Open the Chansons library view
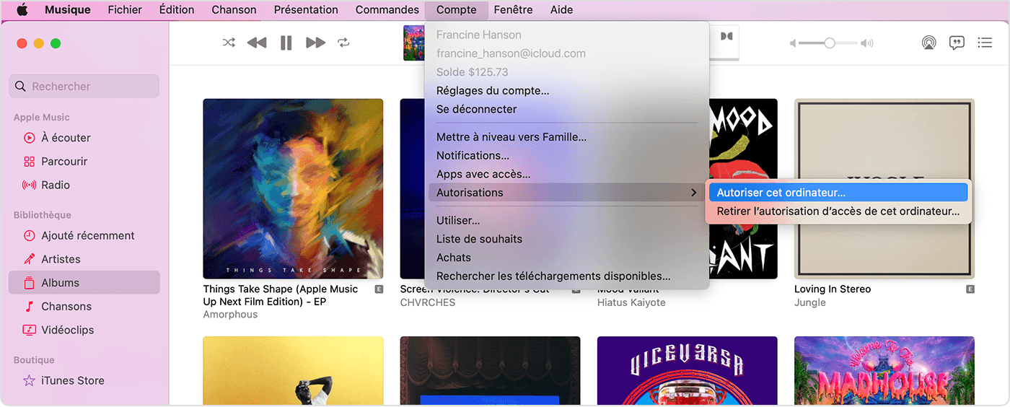The width and height of the screenshot is (1010, 407). point(84,307)
